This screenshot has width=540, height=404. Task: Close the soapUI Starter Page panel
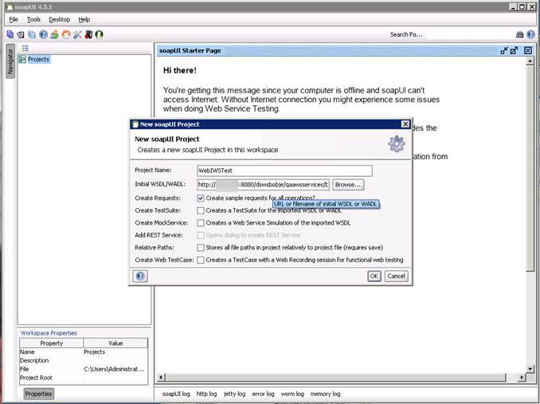pyautogui.click(x=528, y=51)
